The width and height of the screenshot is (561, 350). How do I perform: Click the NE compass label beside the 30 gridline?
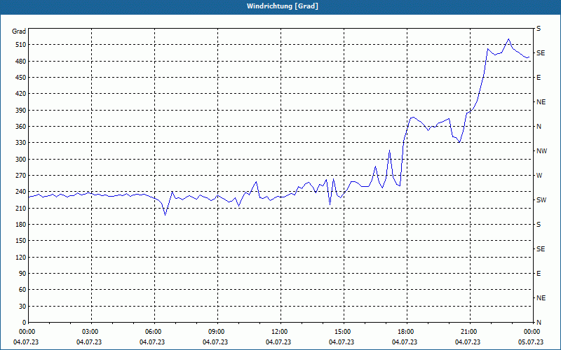541,298
